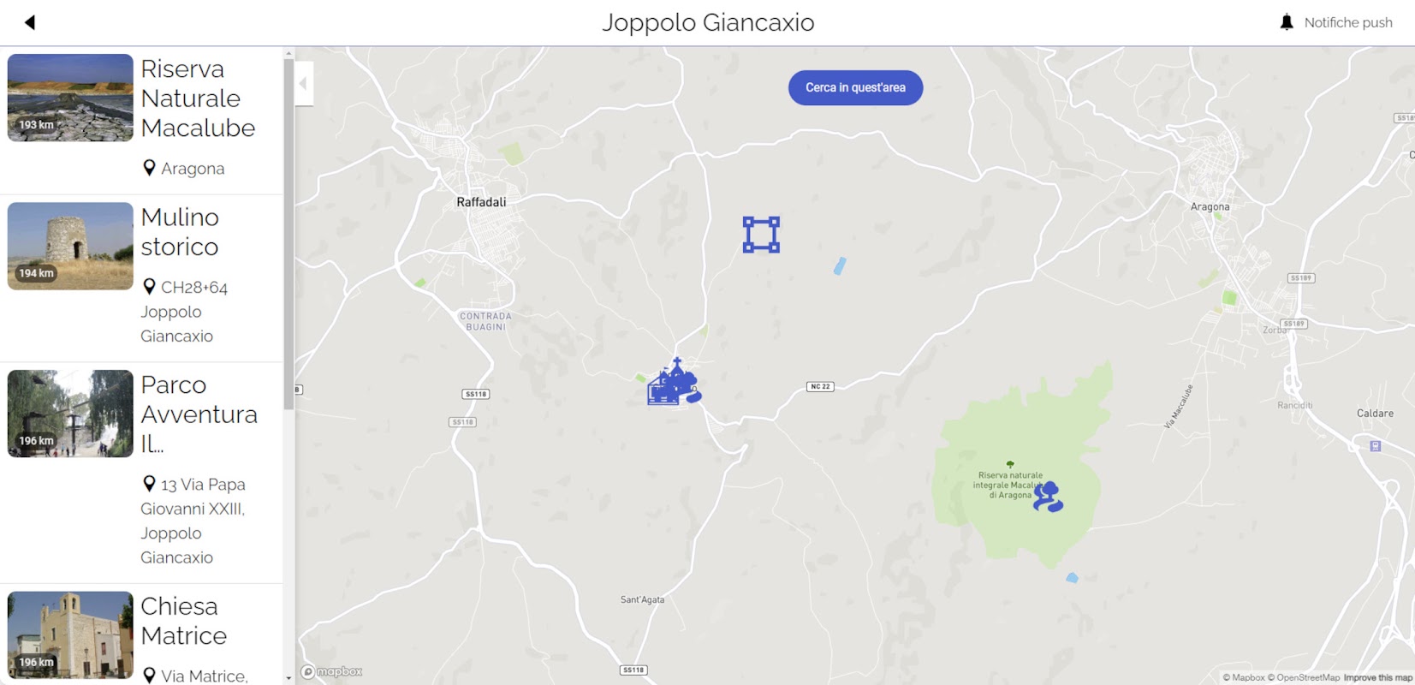Search this area with Cerca in quest'area
The image size is (1415, 685).
click(855, 87)
